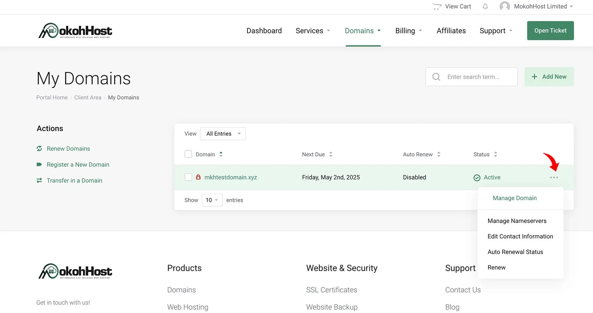
Task: Open footer SSL Certificates link
Action: tap(331, 290)
